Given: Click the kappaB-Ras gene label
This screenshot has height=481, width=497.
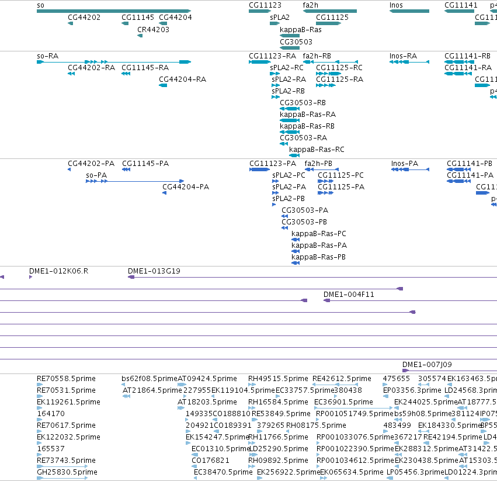Looking at the screenshot, I should pos(301,29).
